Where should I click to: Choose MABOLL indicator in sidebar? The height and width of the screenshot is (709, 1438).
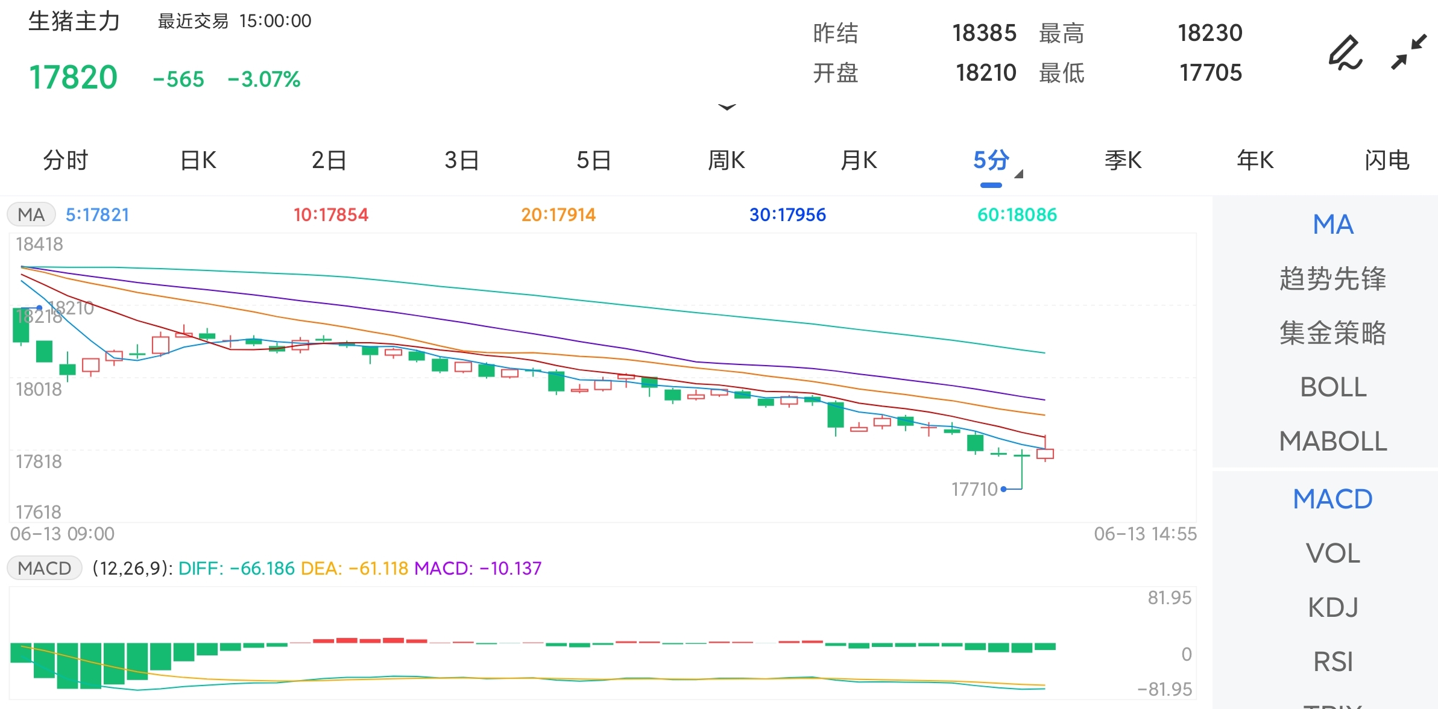pos(1333,442)
